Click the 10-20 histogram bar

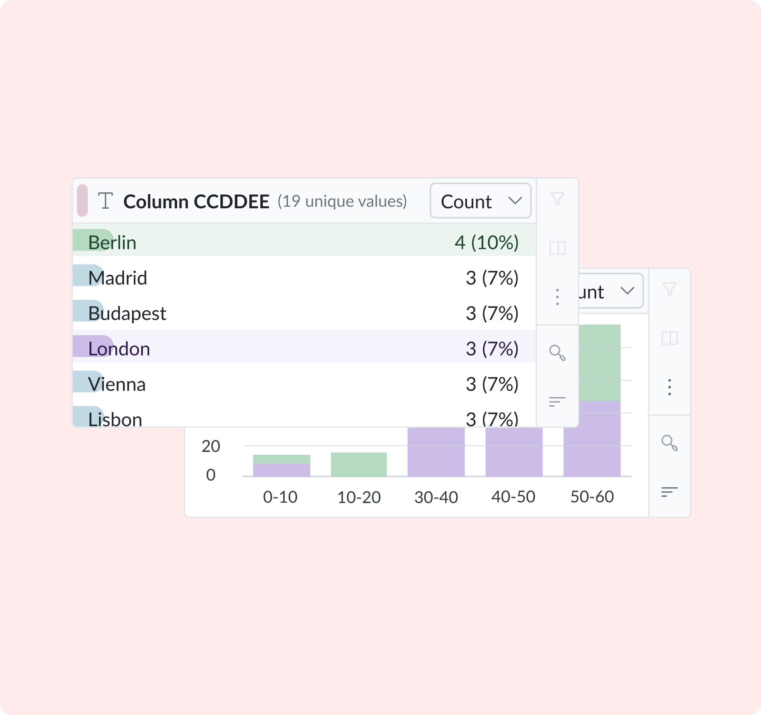pyautogui.click(x=359, y=464)
